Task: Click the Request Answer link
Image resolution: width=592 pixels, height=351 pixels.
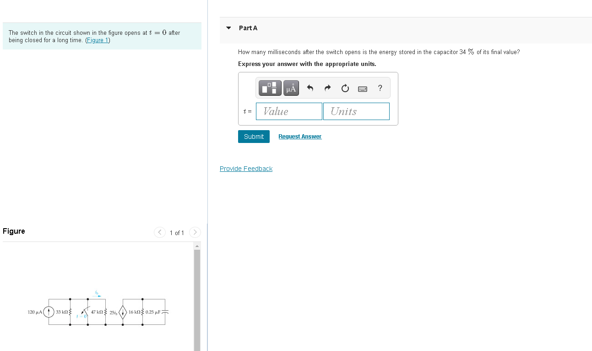Action: coord(300,137)
